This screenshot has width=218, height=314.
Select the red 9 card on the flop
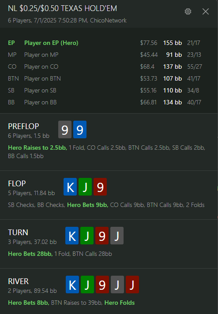pyautogui.click(x=100, y=187)
